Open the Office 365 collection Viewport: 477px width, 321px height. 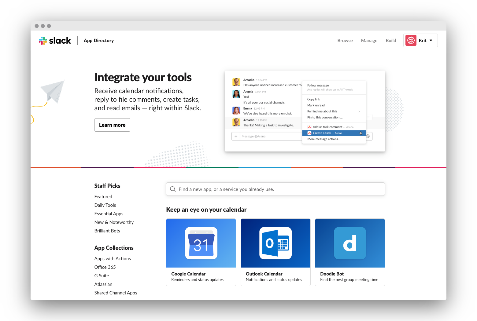tap(105, 267)
